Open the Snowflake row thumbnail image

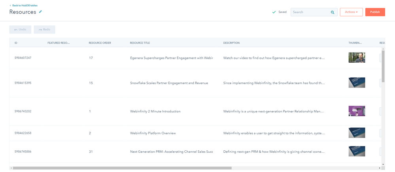(357, 83)
